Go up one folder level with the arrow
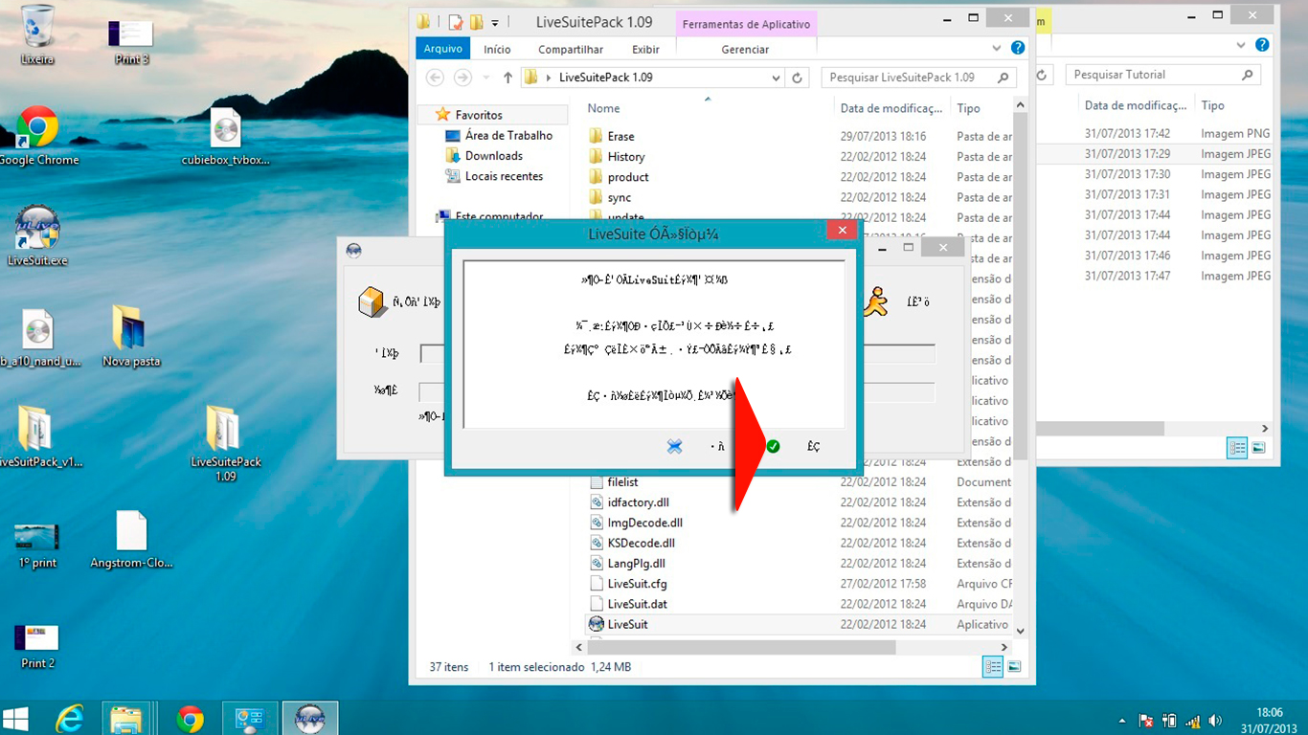1308x735 pixels. pos(507,78)
